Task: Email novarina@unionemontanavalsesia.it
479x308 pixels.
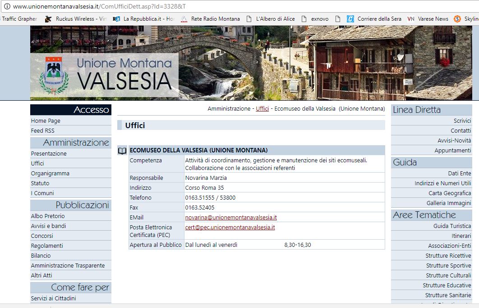Action: (231, 218)
